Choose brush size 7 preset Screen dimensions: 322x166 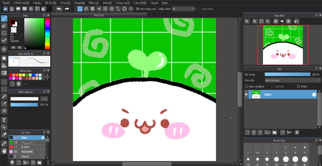pos(305,149)
